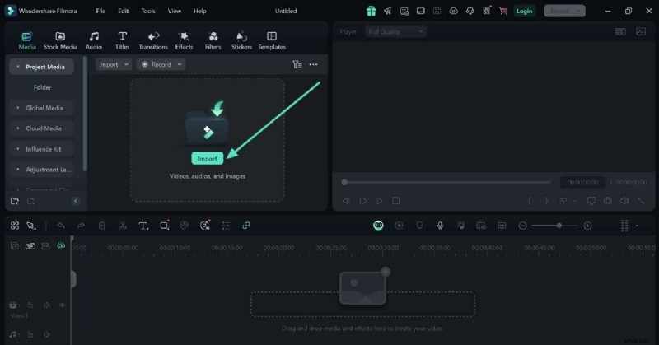Take a snapshot with the player camera icon
This screenshot has width=659, height=345.
pyautogui.click(x=608, y=200)
